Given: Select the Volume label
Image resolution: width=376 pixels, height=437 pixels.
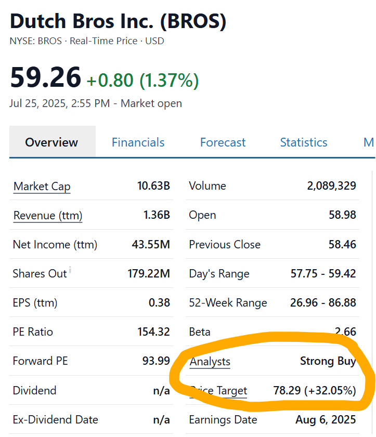Looking at the screenshot, I should pyautogui.click(x=208, y=186).
